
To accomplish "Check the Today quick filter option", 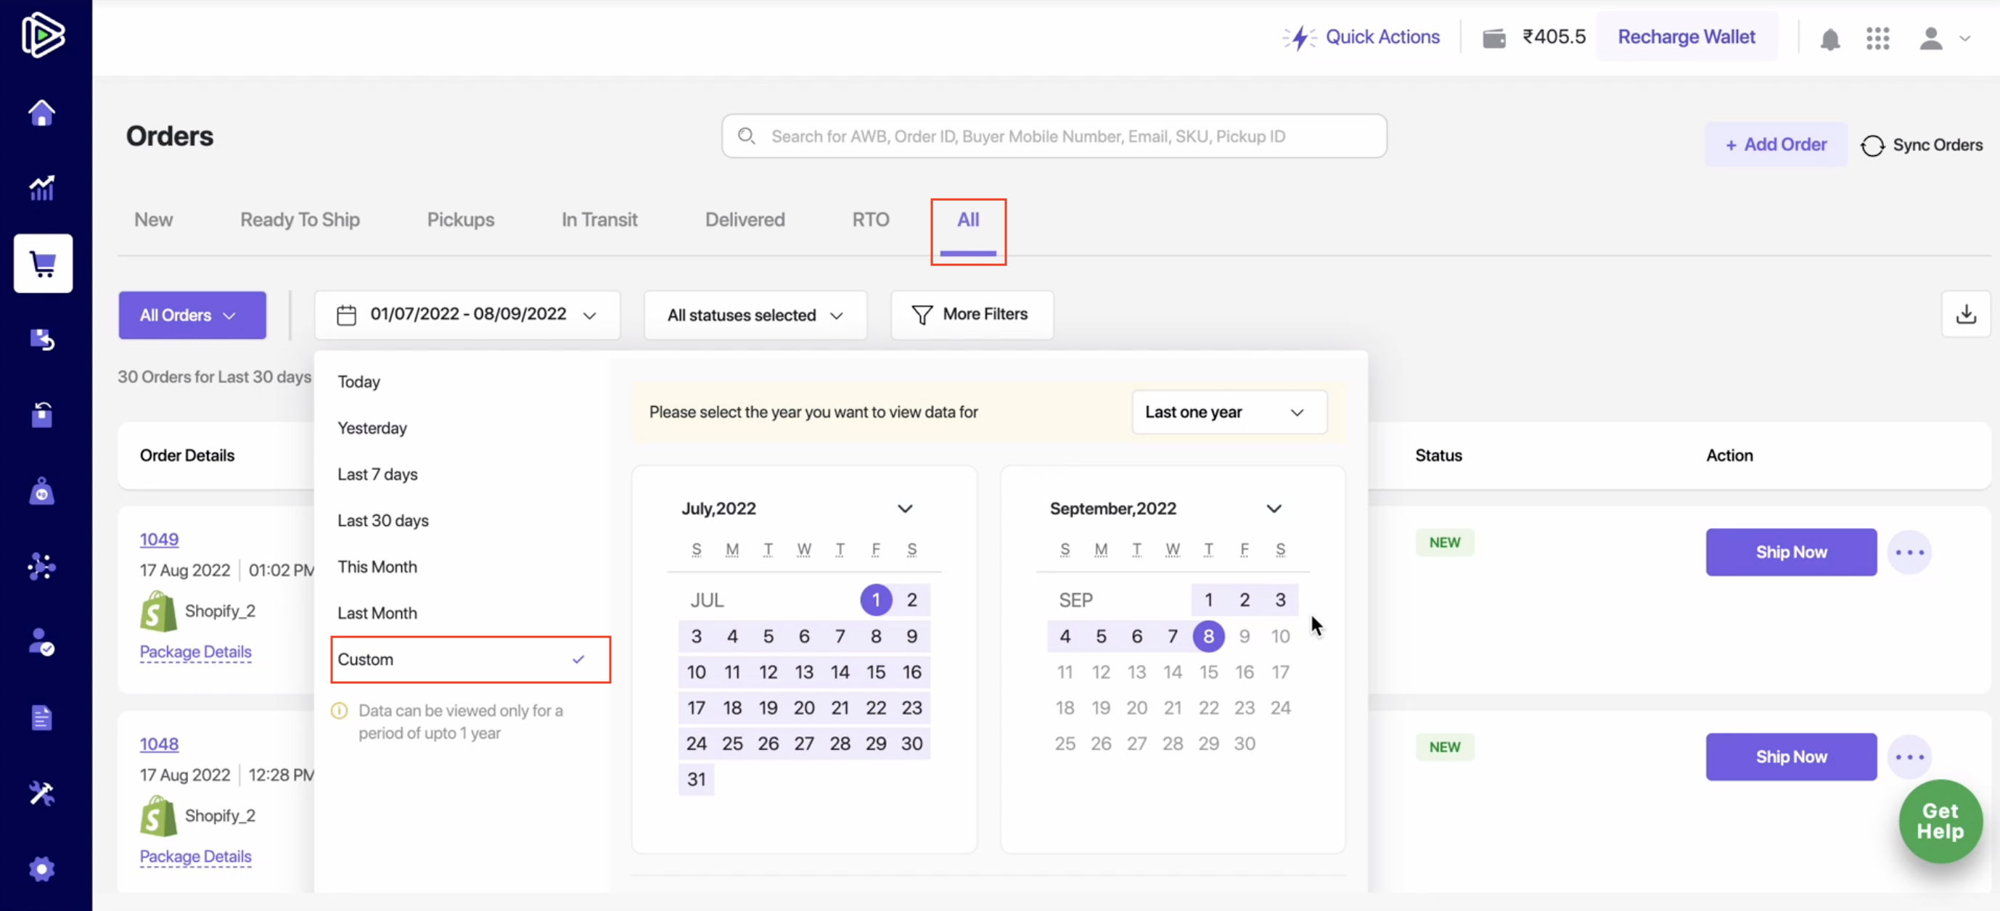I will tap(358, 381).
